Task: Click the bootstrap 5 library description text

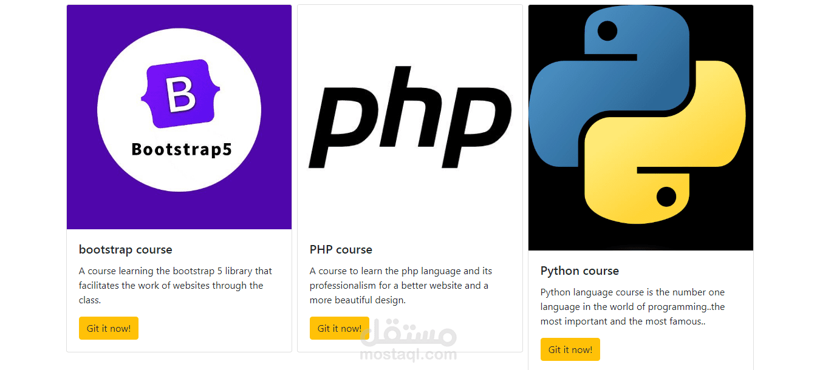Action: pyautogui.click(x=176, y=285)
